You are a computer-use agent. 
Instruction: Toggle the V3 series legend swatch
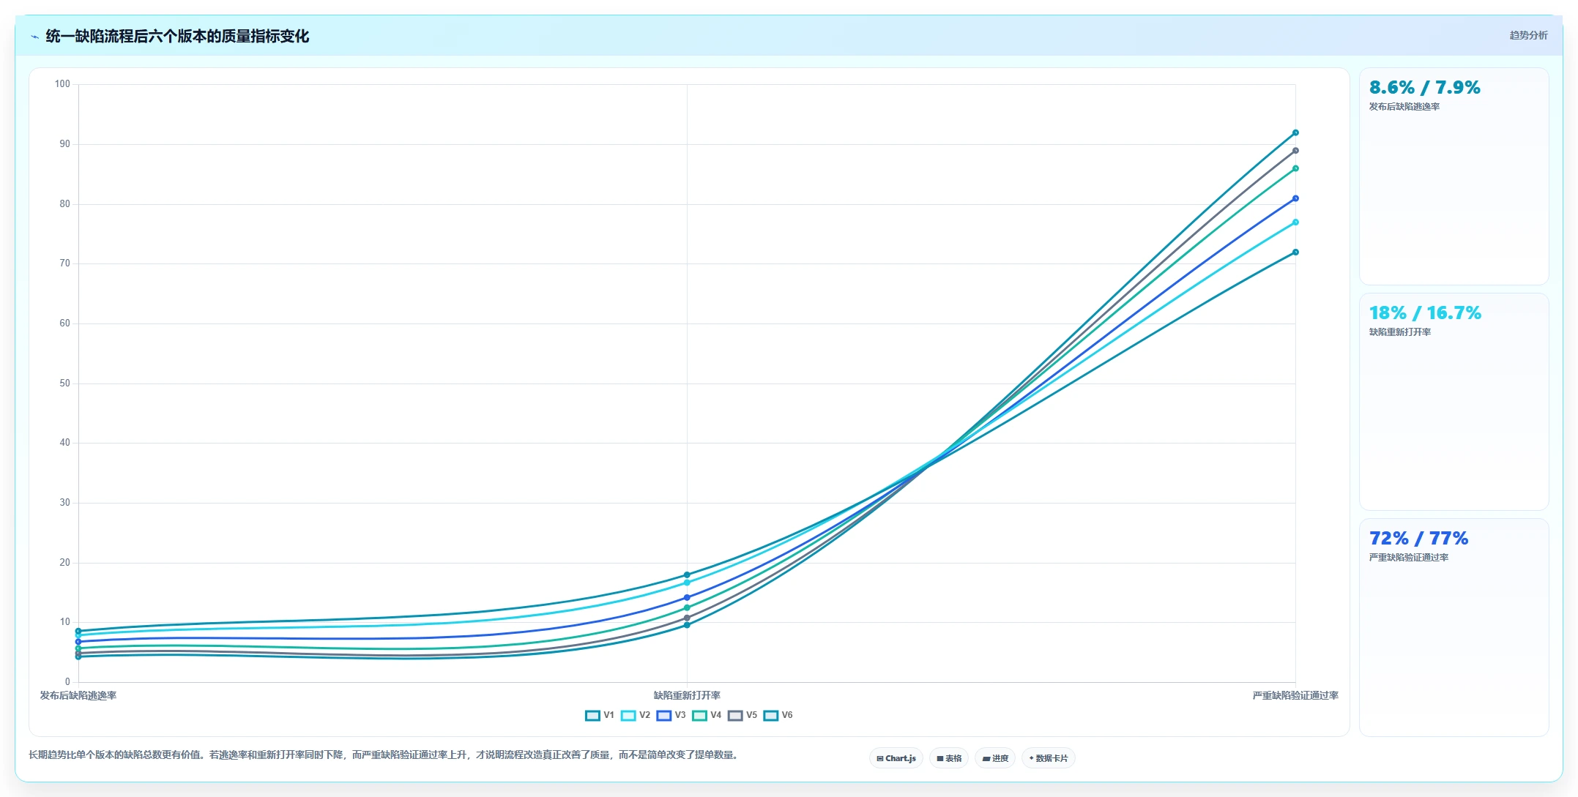664,716
